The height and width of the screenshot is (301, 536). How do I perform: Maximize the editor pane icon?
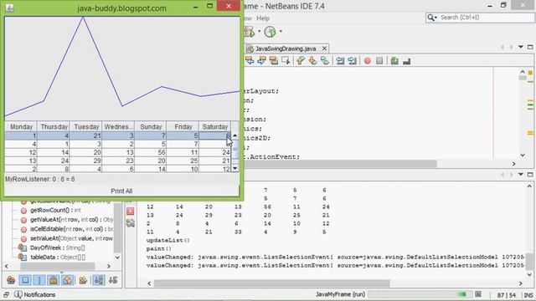530,47
